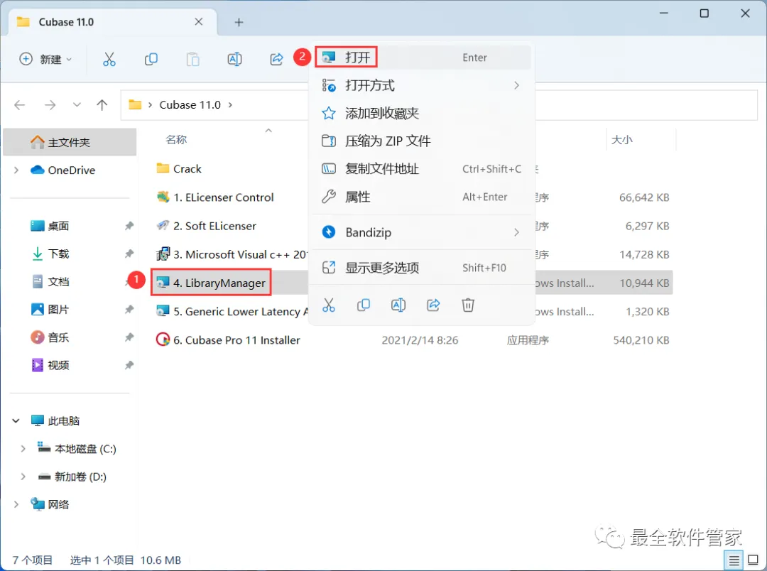This screenshot has width=767, height=571.
Task: Collapse the 此电脑 tree node
Action: 16,420
